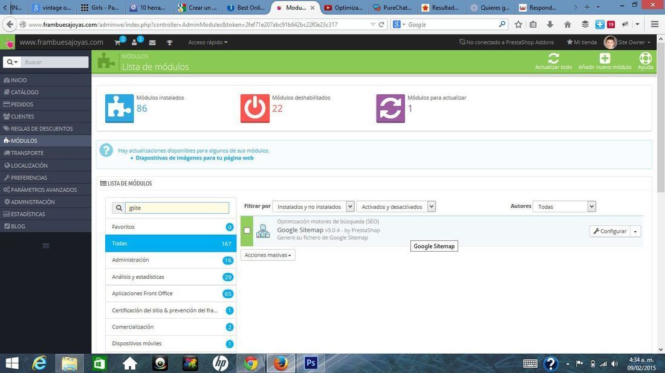Viewport: 665px width, 373px height.
Task: Select the Favoritos category
Action: point(171,227)
